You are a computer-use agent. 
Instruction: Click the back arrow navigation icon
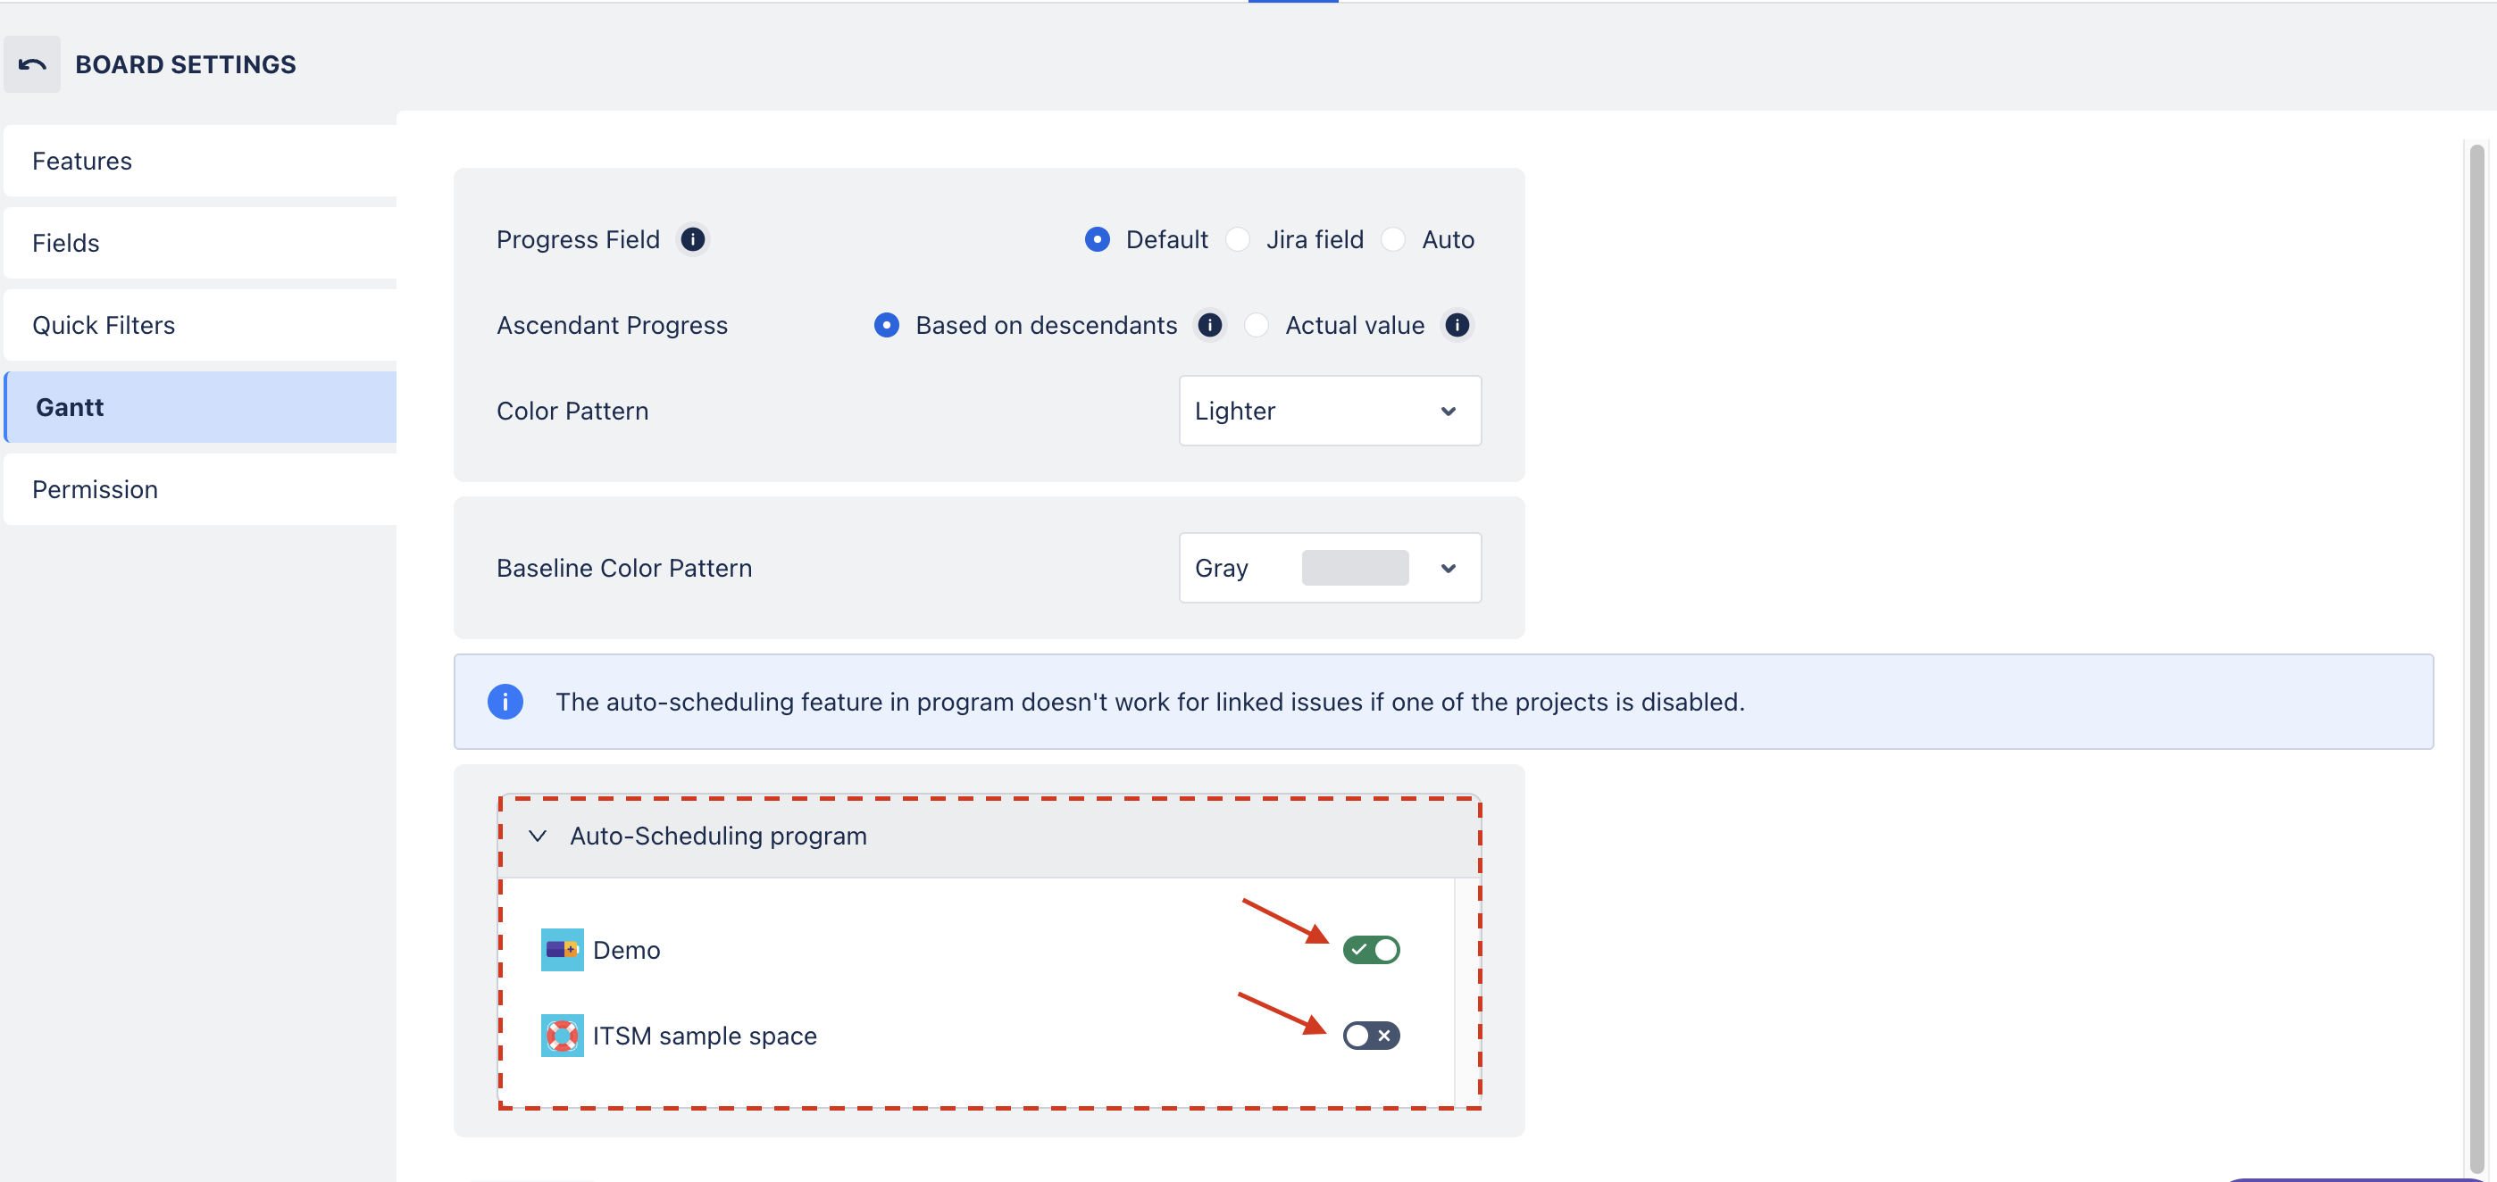[x=33, y=63]
